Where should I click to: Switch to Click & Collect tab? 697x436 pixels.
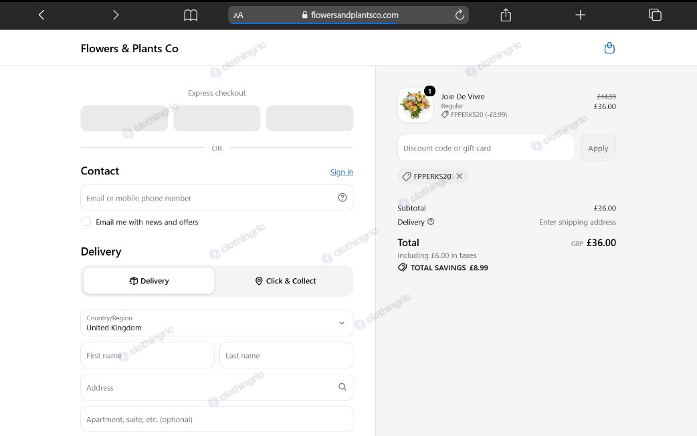click(286, 281)
